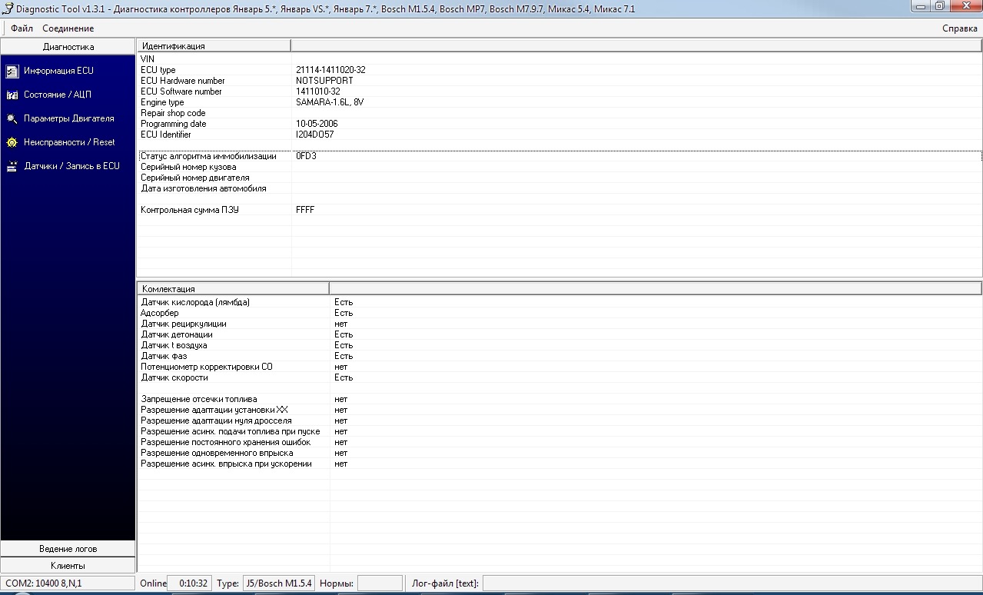Select Запрещение отсечки топлива row
Viewport: 983px width, 595px height.
(560, 399)
